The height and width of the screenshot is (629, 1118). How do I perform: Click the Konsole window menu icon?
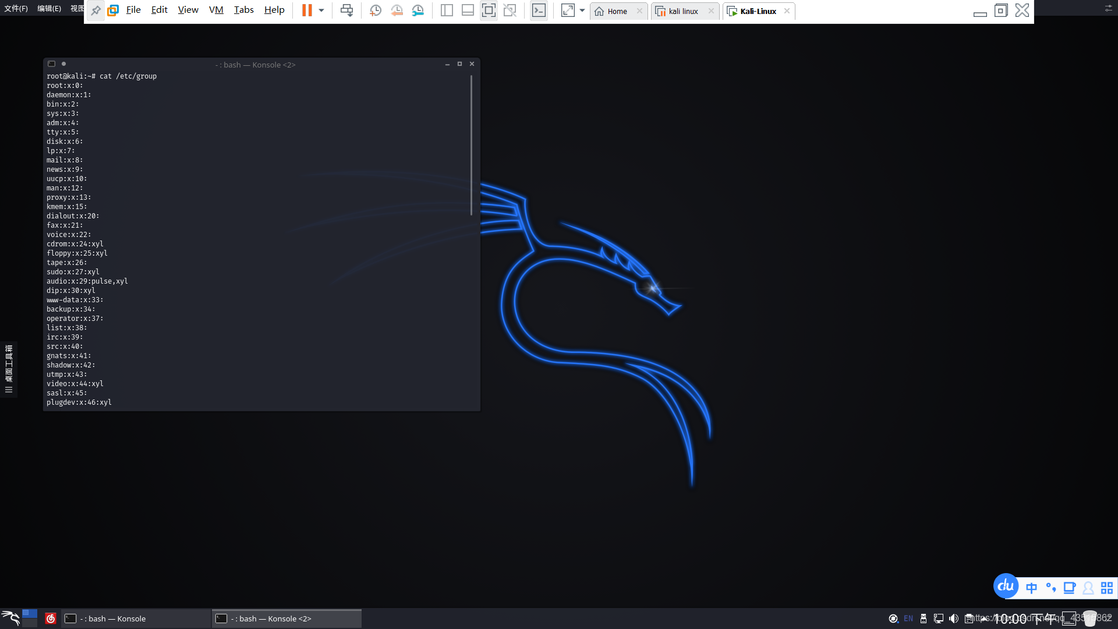pyautogui.click(x=51, y=64)
